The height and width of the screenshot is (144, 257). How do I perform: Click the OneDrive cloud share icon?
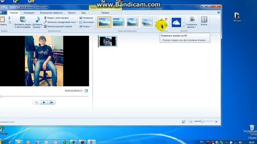pos(176,22)
